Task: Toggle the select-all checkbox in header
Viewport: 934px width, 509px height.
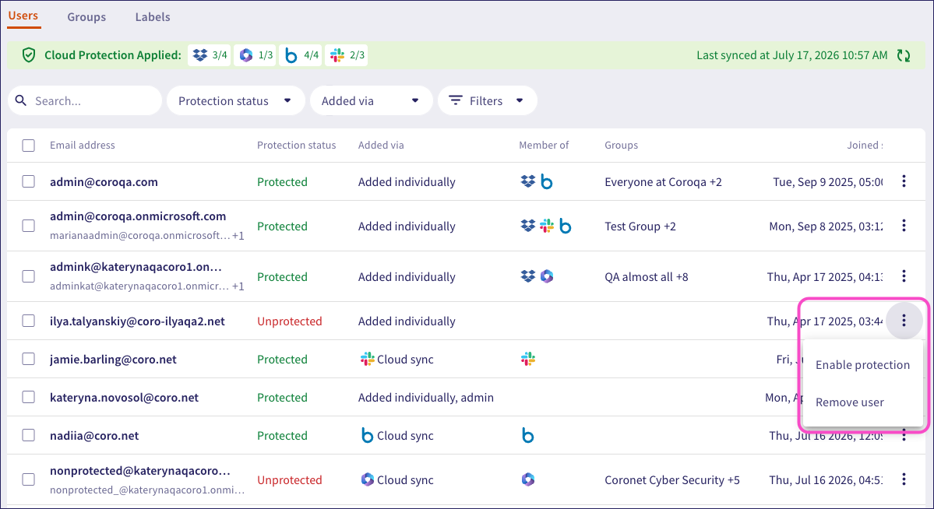Action: pos(29,146)
